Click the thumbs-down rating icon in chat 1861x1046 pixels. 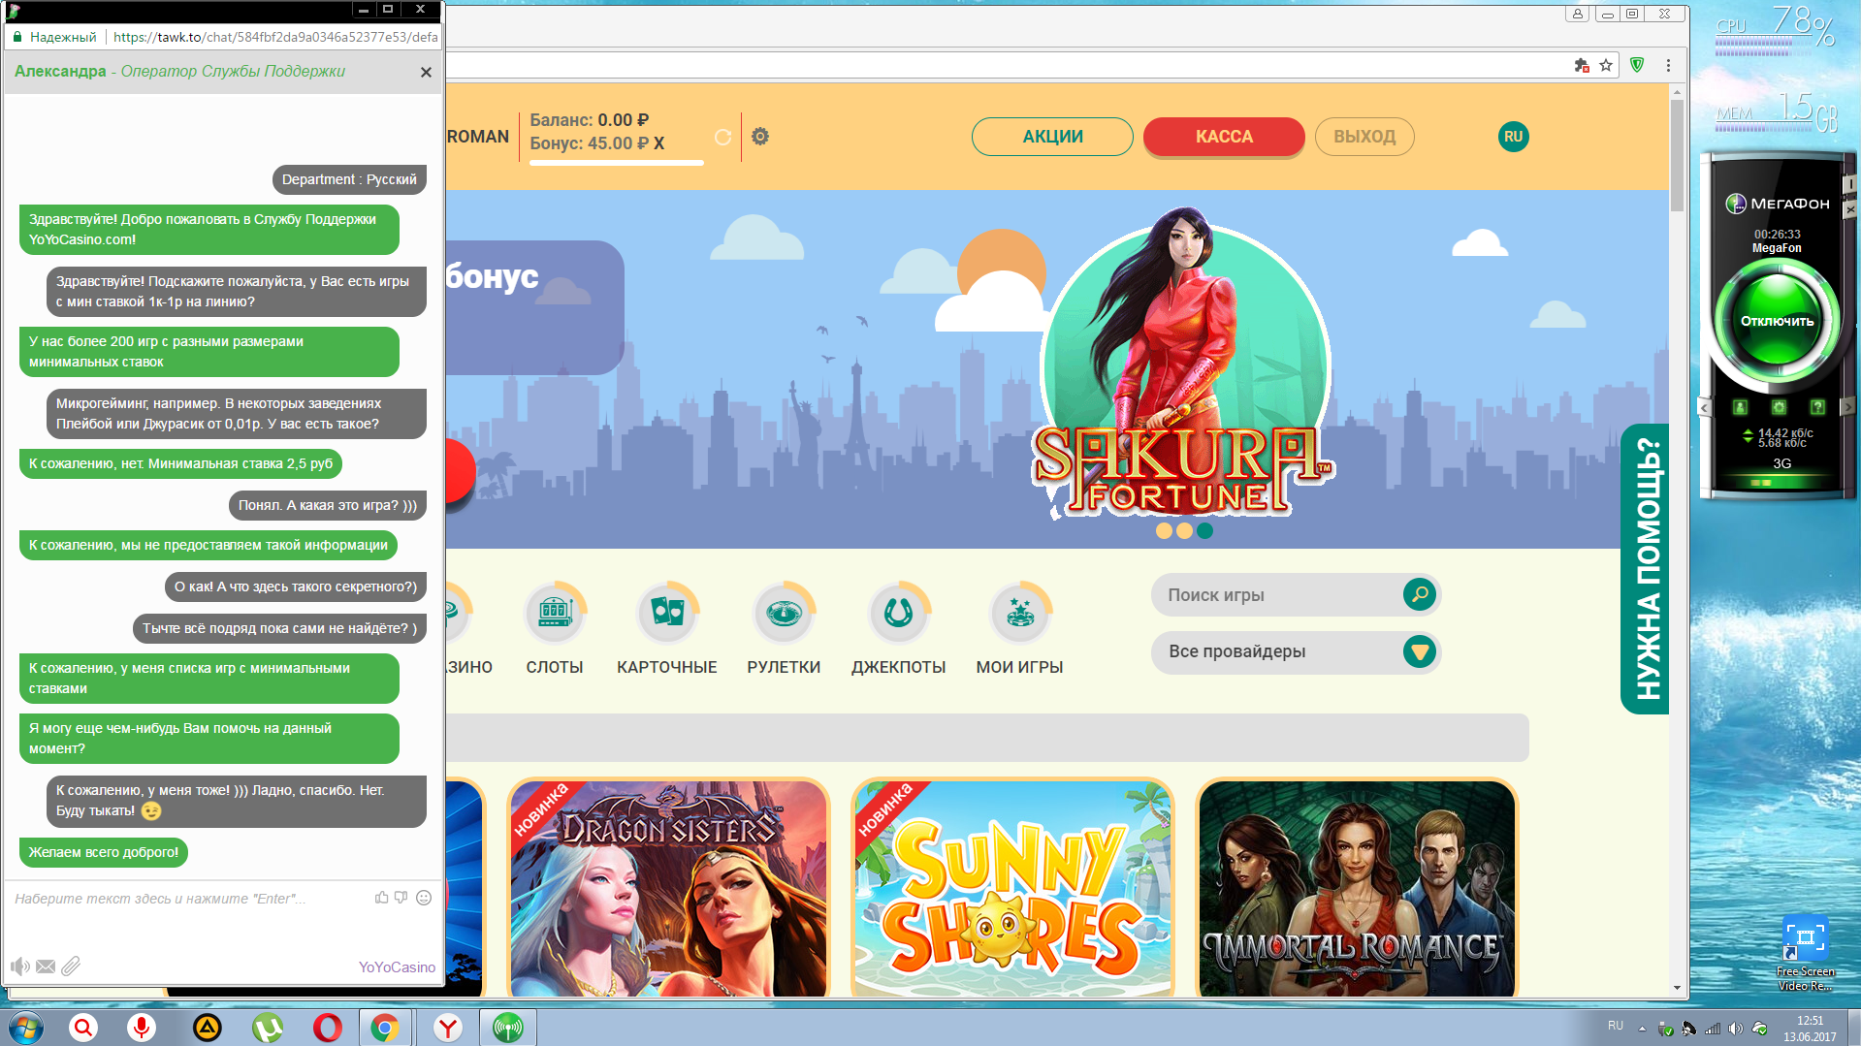tap(401, 898)
